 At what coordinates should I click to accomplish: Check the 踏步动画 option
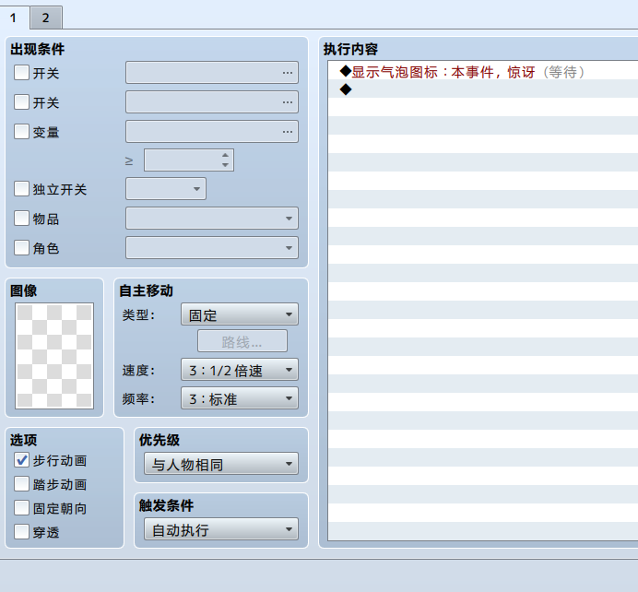[21, 484]
